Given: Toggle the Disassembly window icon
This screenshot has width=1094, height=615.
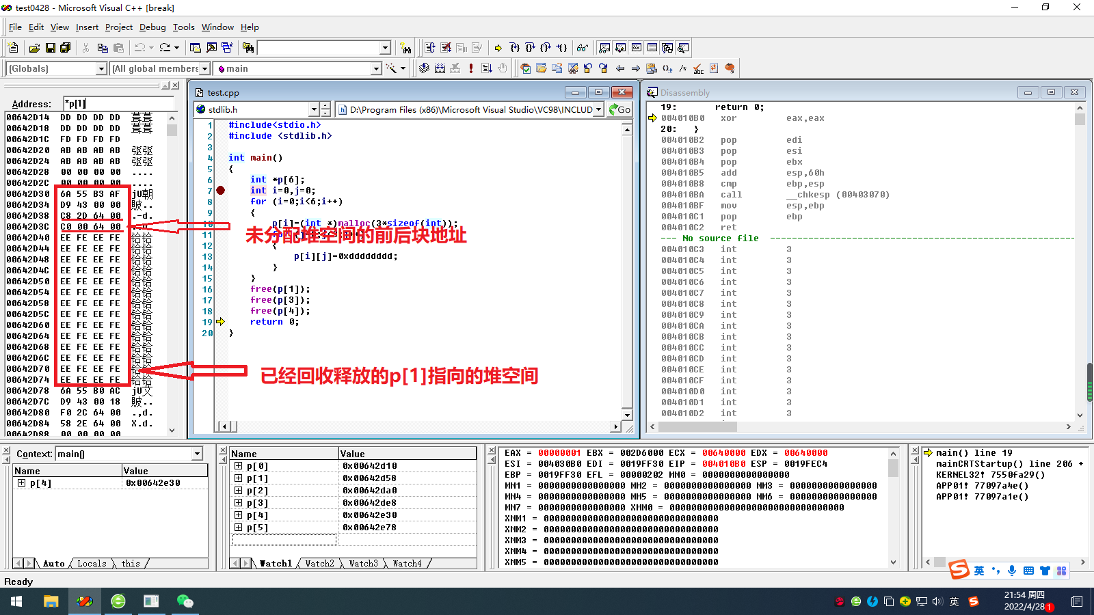Looking at the screenshot, I should click(683, 48).
